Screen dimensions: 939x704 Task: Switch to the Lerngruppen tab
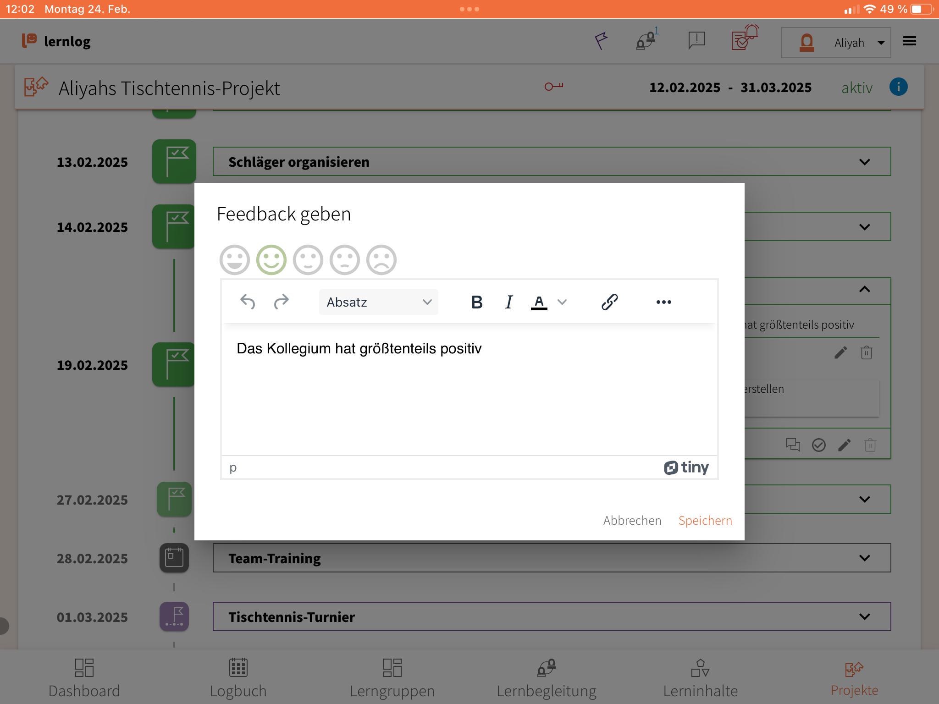pos(392,678)
